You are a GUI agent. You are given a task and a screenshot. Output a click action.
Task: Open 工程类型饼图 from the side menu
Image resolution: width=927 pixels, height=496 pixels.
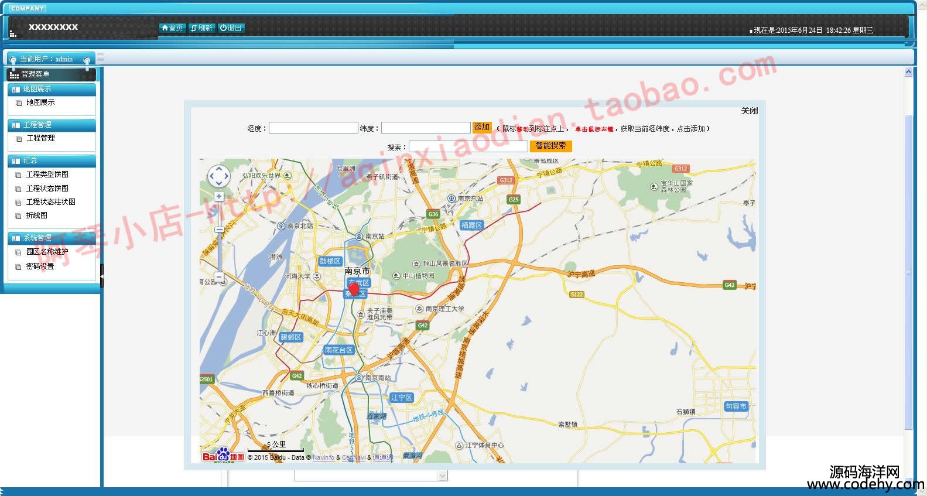pyautogui.click(x=47, y=175)
